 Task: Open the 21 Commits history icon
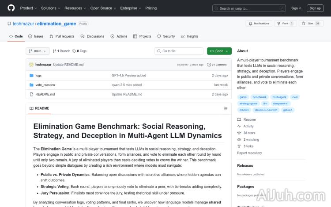click(209, 65)
